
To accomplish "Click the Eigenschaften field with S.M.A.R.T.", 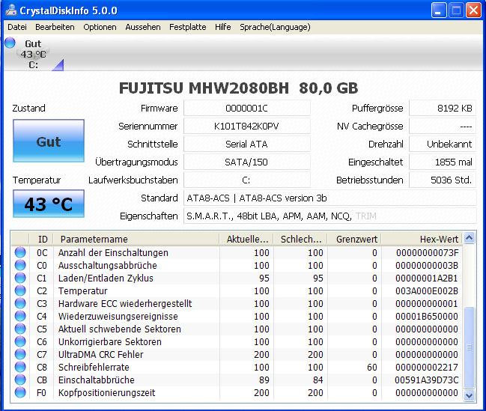I will tap(329, 216).
